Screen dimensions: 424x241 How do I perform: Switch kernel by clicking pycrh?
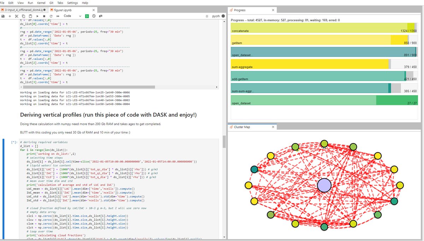click(x=216, y=16)
